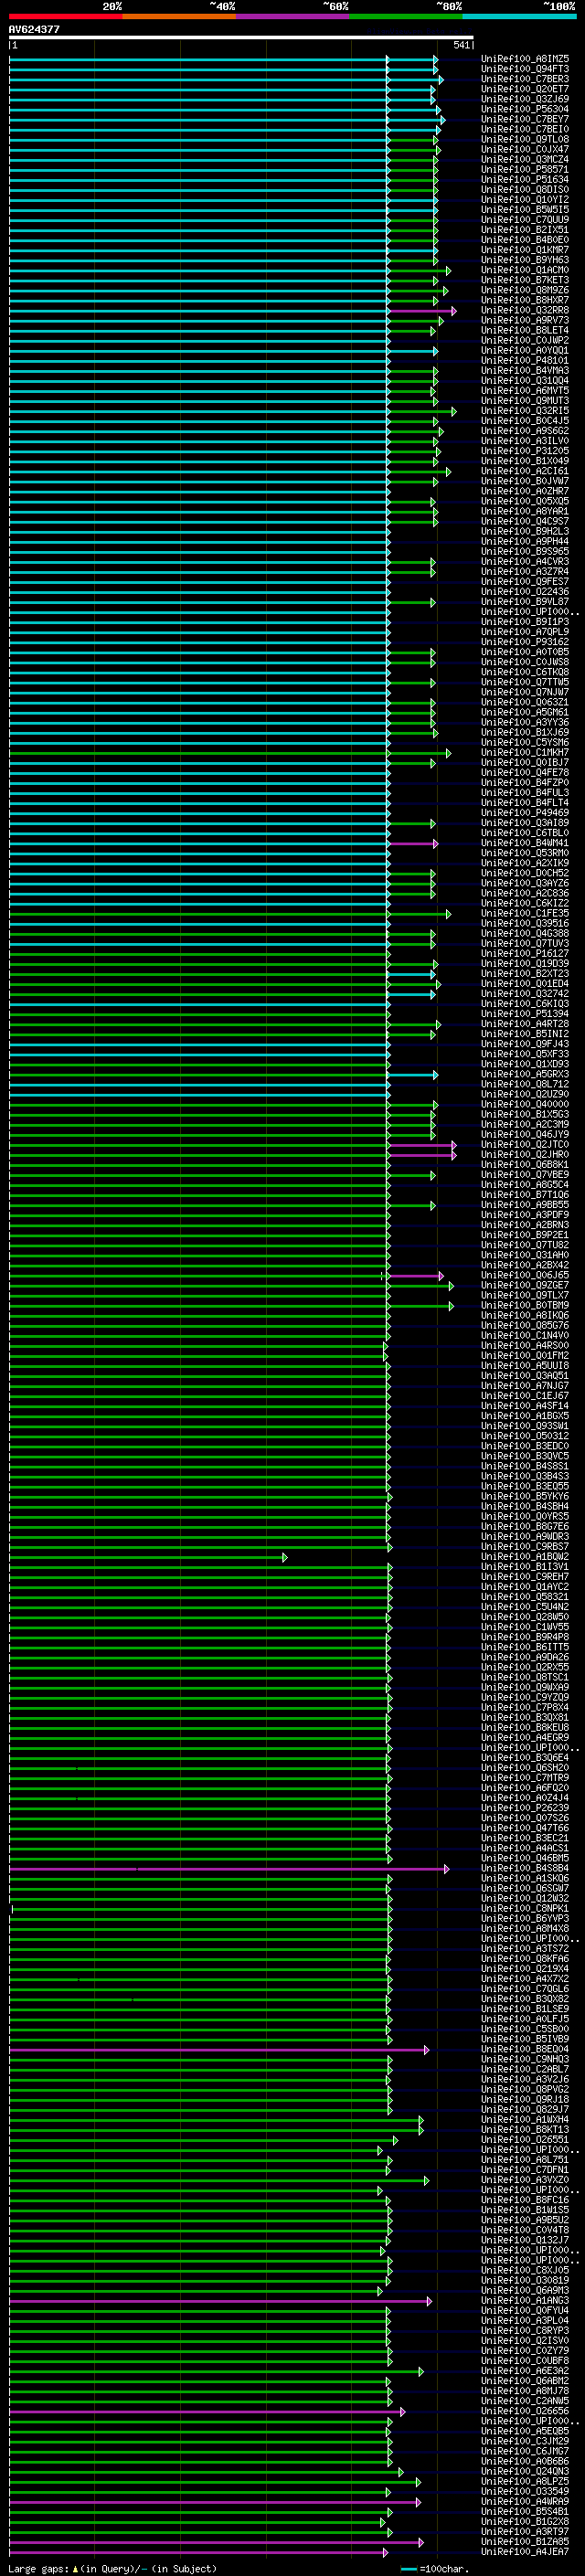This screenshot has height=2576, width=585.
Task: Open hit UniRef100_B4VMA3
Action: click(x=525, y=371)
